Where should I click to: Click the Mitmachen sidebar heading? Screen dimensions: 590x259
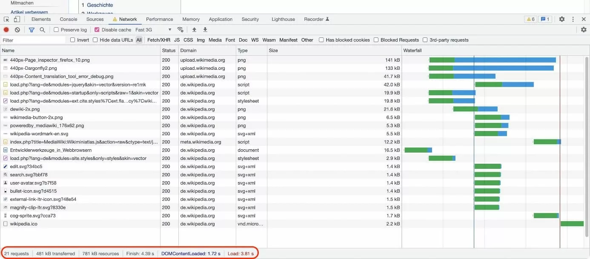click(x=22, y=3)
